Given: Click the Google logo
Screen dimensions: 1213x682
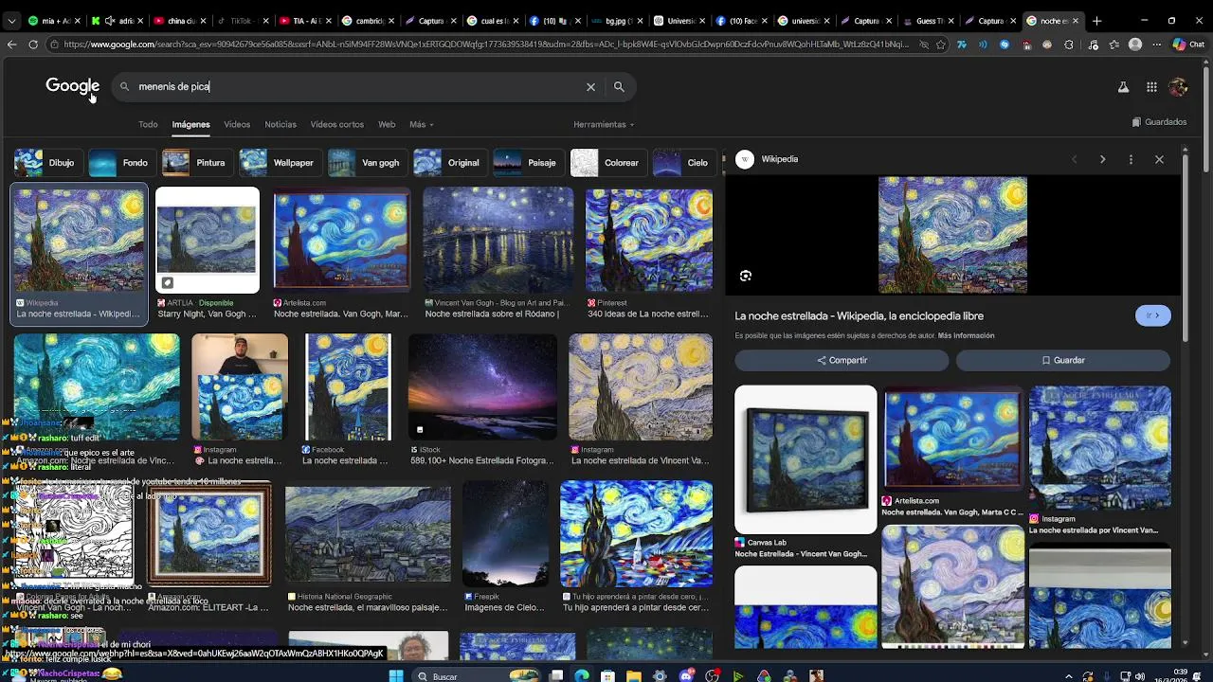Looking at the screenshot, I should pyautogui.click(x=72, y=86).
